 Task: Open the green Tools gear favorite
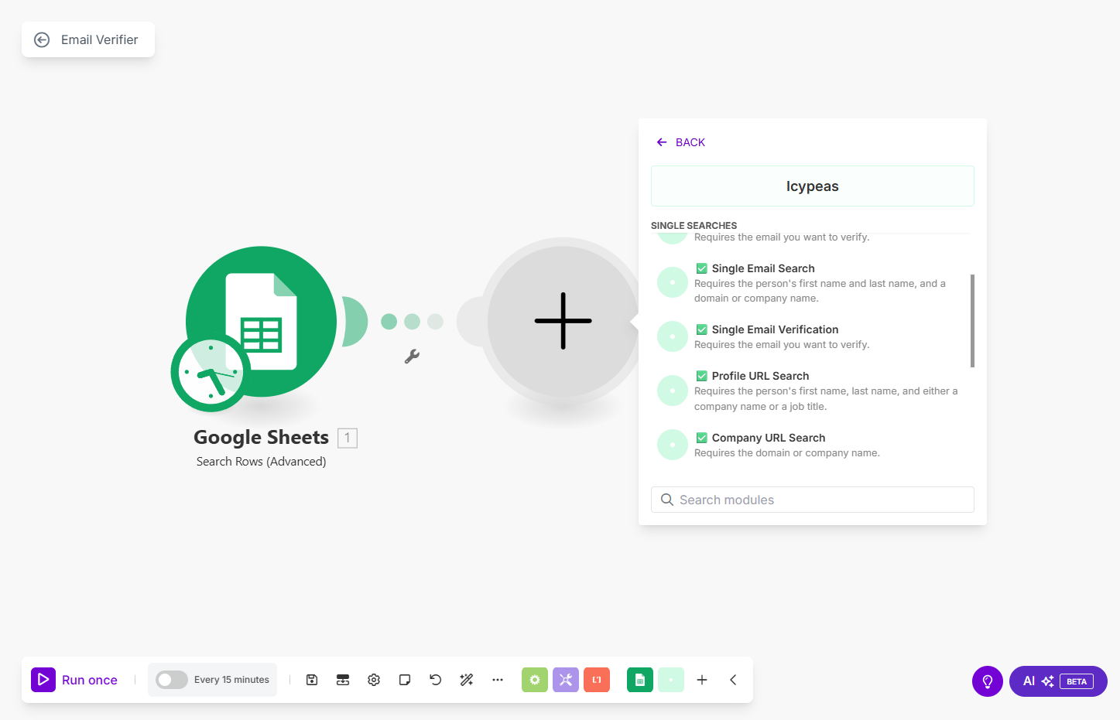pyautogui.click(x=535, y=680)
